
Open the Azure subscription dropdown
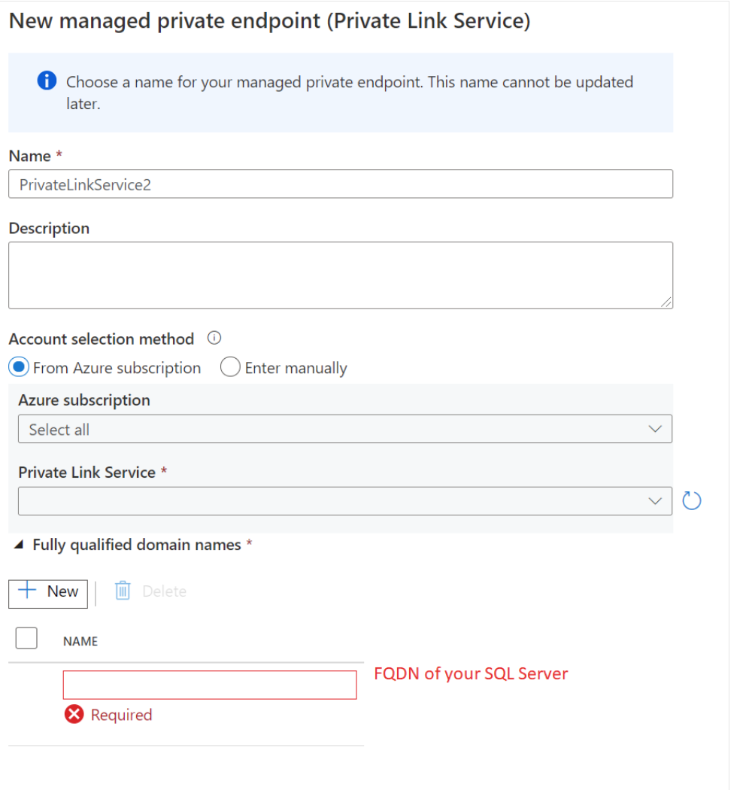(x=345, y=430)
